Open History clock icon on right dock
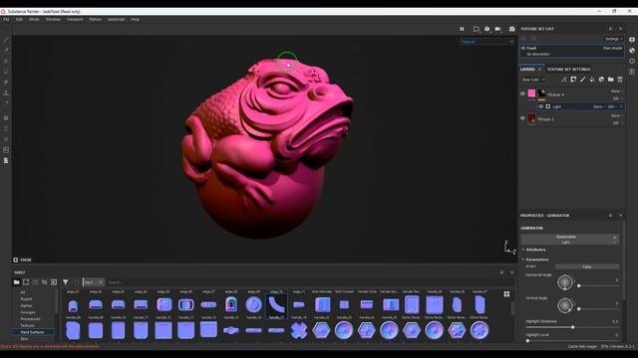 tap(632, 61)
